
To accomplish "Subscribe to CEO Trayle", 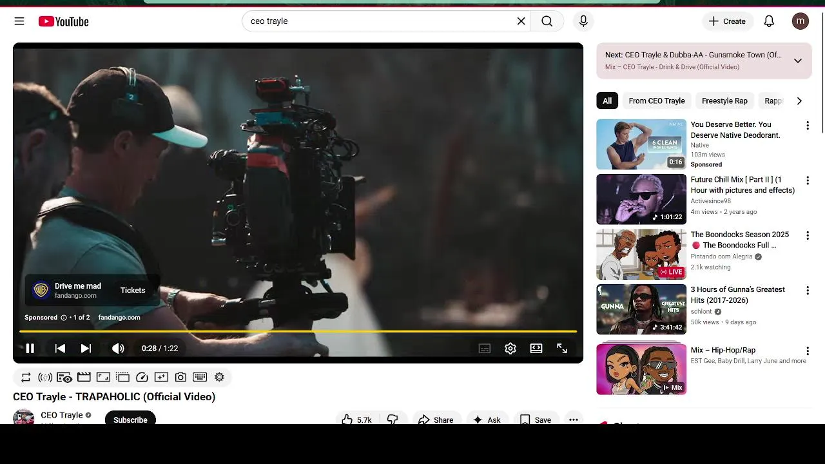I will click(x=130, y=419).
